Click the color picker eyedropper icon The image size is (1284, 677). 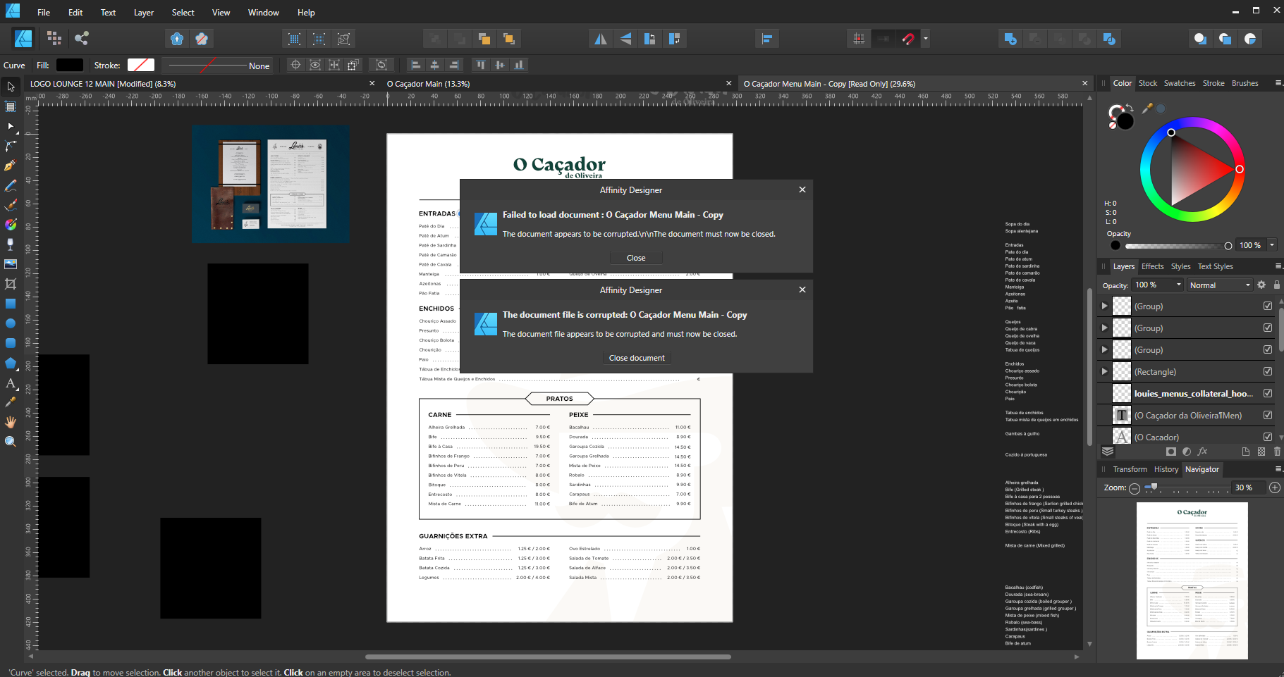point(1147,108)
